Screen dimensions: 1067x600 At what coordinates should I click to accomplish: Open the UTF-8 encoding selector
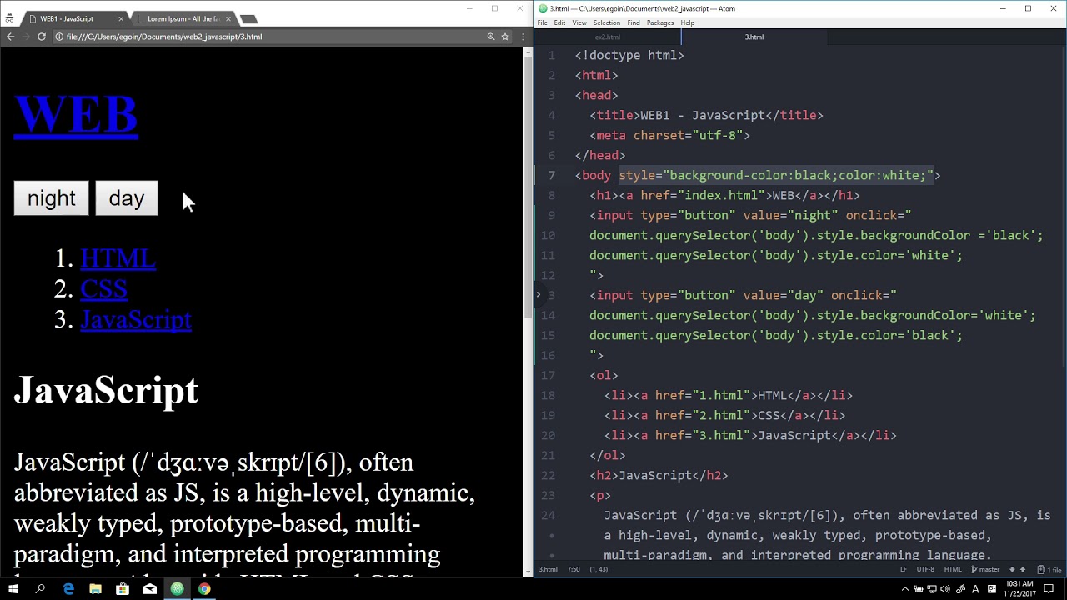click(925, 569)
